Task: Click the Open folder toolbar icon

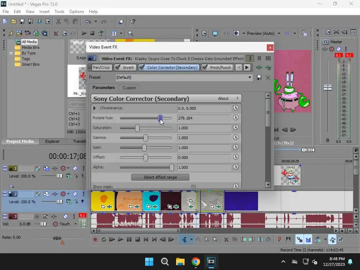Action: [14, 21]
